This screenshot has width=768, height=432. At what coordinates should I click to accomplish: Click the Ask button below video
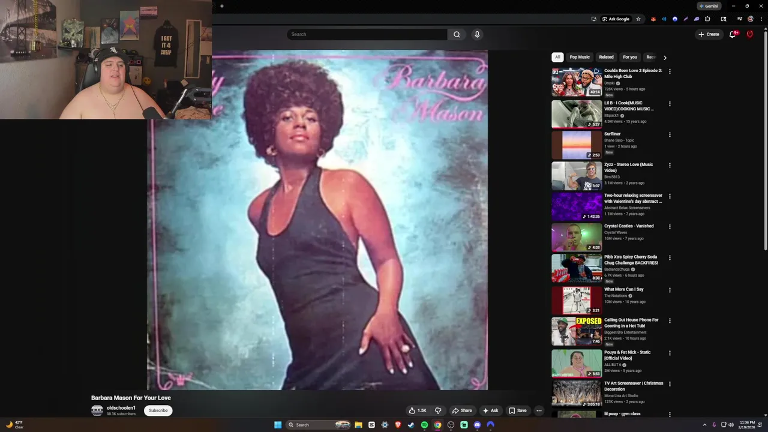click(x=491, y=410)
